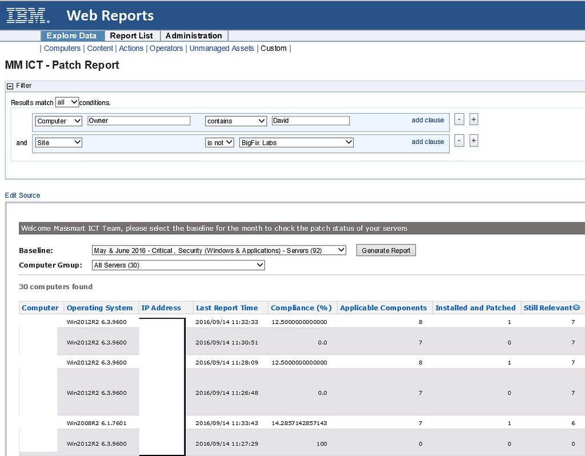Open the "is not" operator dropdown

[219, 142]
